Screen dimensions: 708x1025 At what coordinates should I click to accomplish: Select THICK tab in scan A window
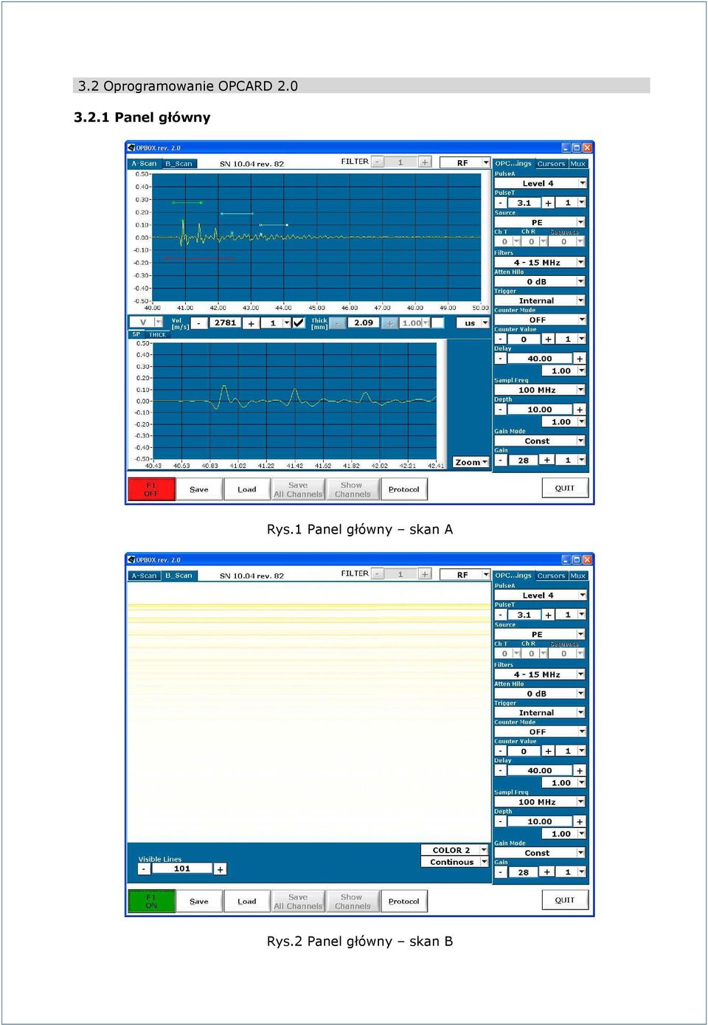[x=157, y=334]
